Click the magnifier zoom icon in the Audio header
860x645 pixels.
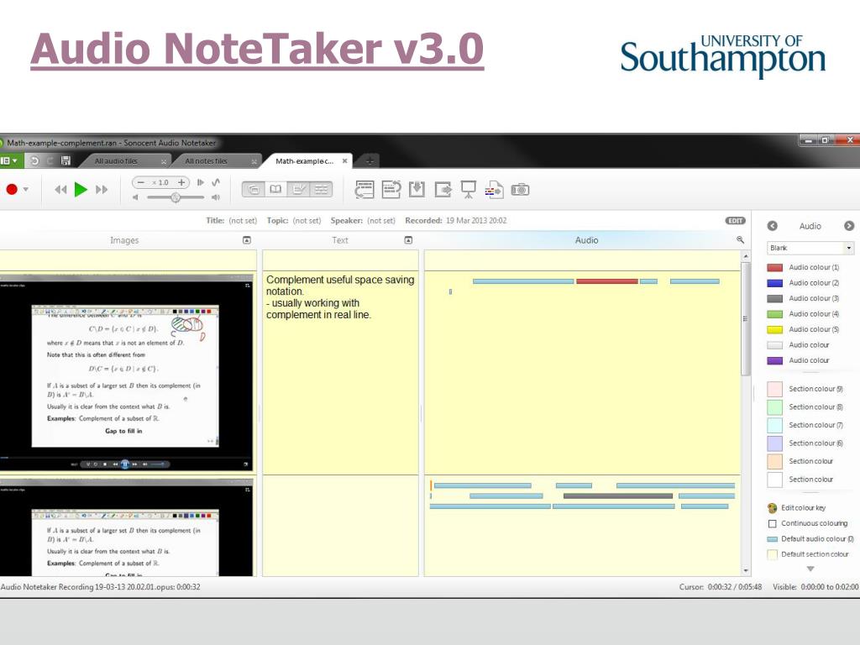741,239
